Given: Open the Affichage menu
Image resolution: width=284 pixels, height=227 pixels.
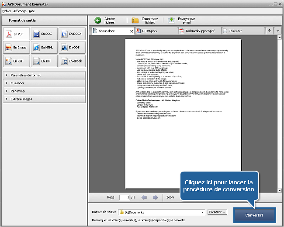Looking at the screenshot, I should tap(20, 11).
